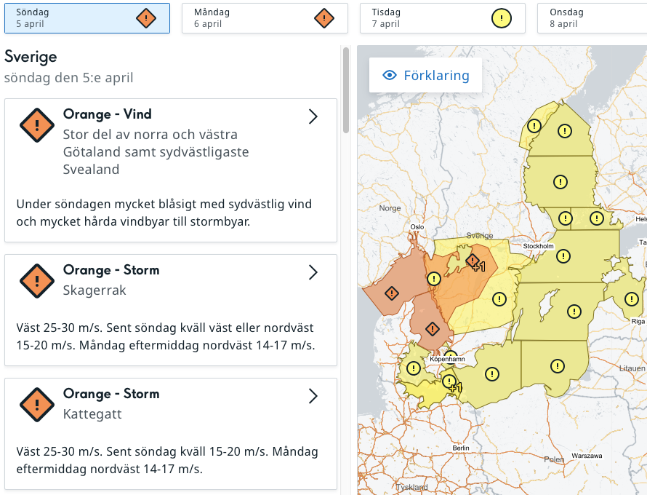Open the Onsdag 8 april tab
Viewport: 647px width, 495px height.
pyautogui.click(x=590, y=18)
